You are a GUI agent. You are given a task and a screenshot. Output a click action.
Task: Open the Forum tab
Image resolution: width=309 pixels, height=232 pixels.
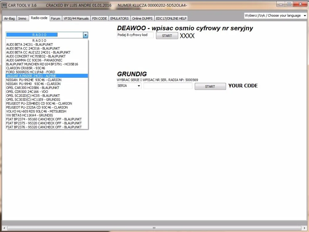(55, 19)
